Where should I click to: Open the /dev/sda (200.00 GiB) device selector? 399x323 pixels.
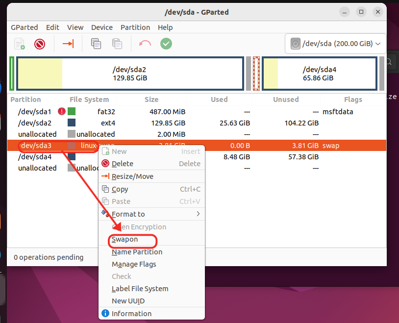point(335,44)
